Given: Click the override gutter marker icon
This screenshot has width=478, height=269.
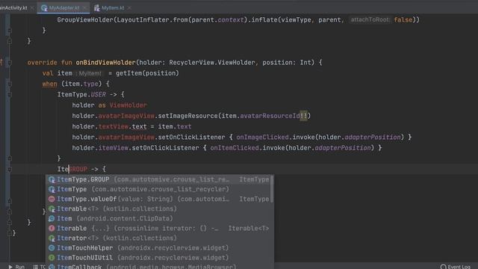Looking at the screenshot, I should 1,63.
